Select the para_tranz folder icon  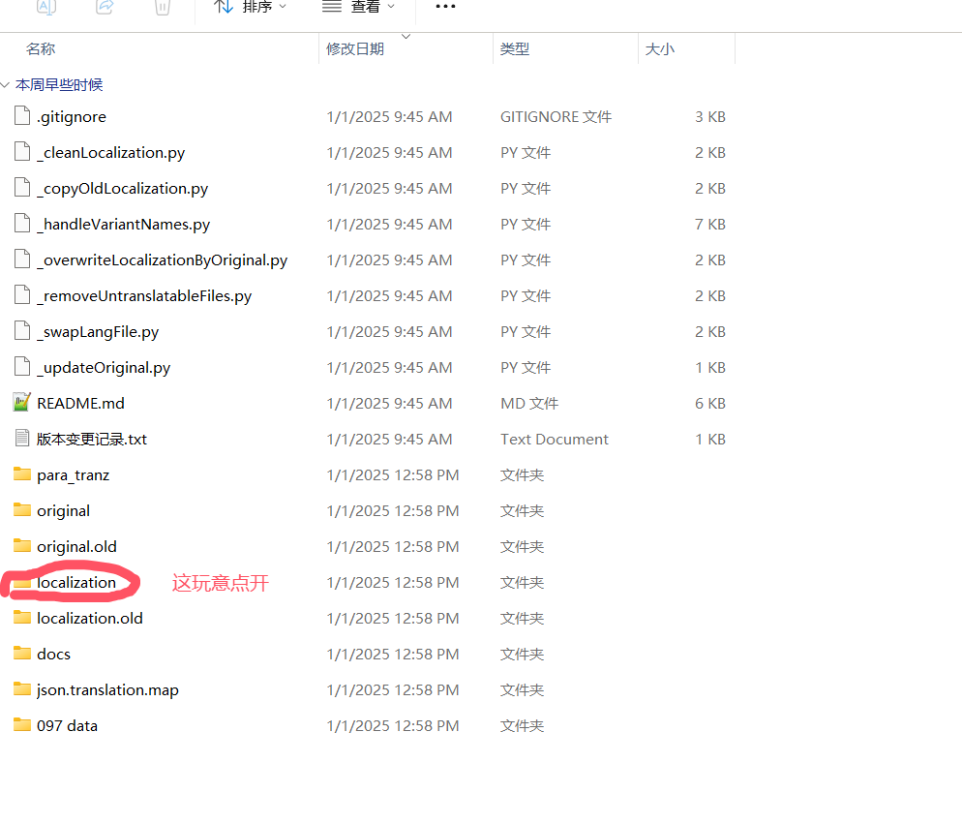pyautogui.click(x=22, y=474)
